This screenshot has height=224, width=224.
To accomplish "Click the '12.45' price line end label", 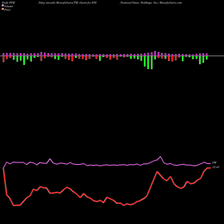I will pos(215,167).
